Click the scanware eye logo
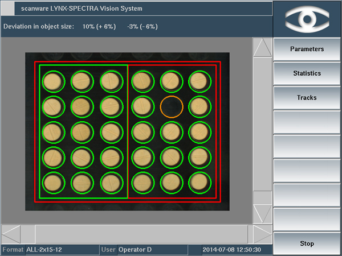342x256 pixels. coord(307,19)
